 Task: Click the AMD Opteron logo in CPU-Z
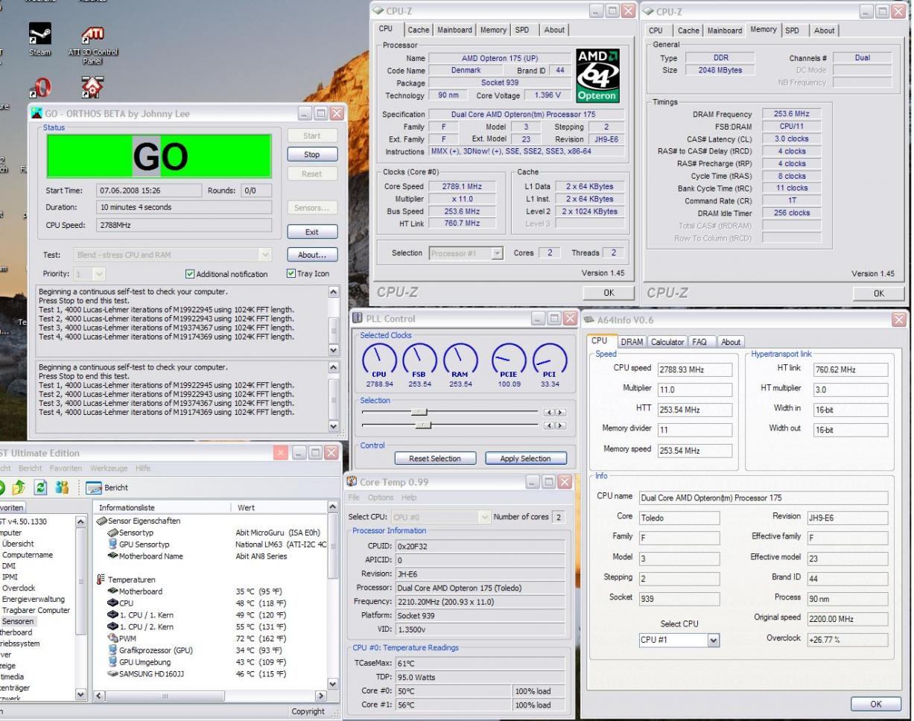point(597,76)
